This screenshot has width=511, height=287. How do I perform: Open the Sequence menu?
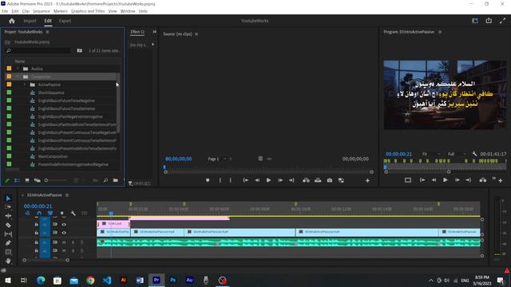pyautogui.click(x=42, y=11)
